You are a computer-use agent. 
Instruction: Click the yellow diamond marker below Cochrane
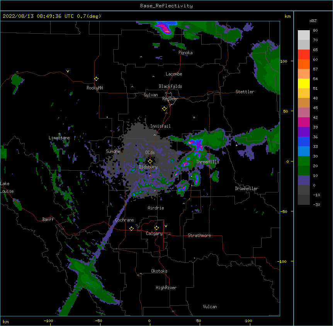tap(131, 228)
